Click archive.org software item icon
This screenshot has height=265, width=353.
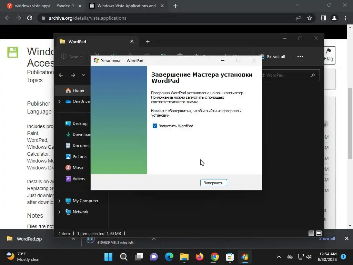(13, 52)
